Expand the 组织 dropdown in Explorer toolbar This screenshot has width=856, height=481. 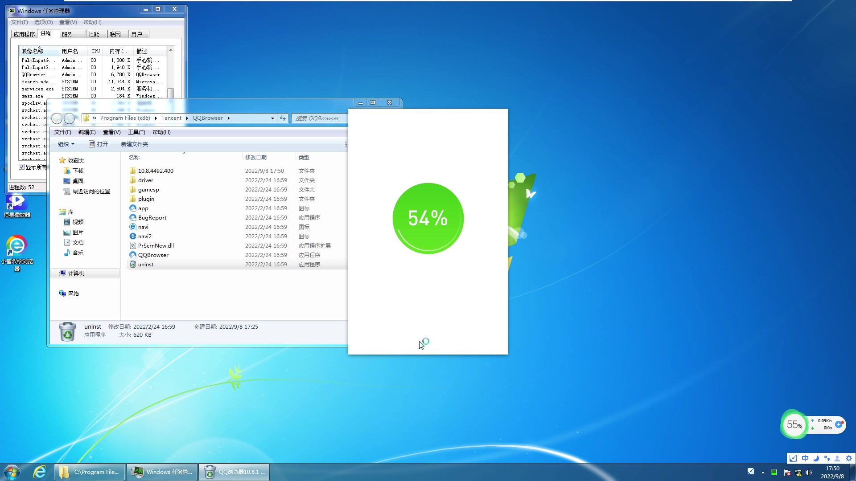[x=66, y=144]
